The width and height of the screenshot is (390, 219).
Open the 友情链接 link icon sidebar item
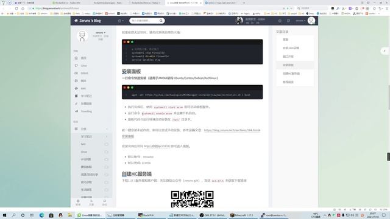(83, 103)
